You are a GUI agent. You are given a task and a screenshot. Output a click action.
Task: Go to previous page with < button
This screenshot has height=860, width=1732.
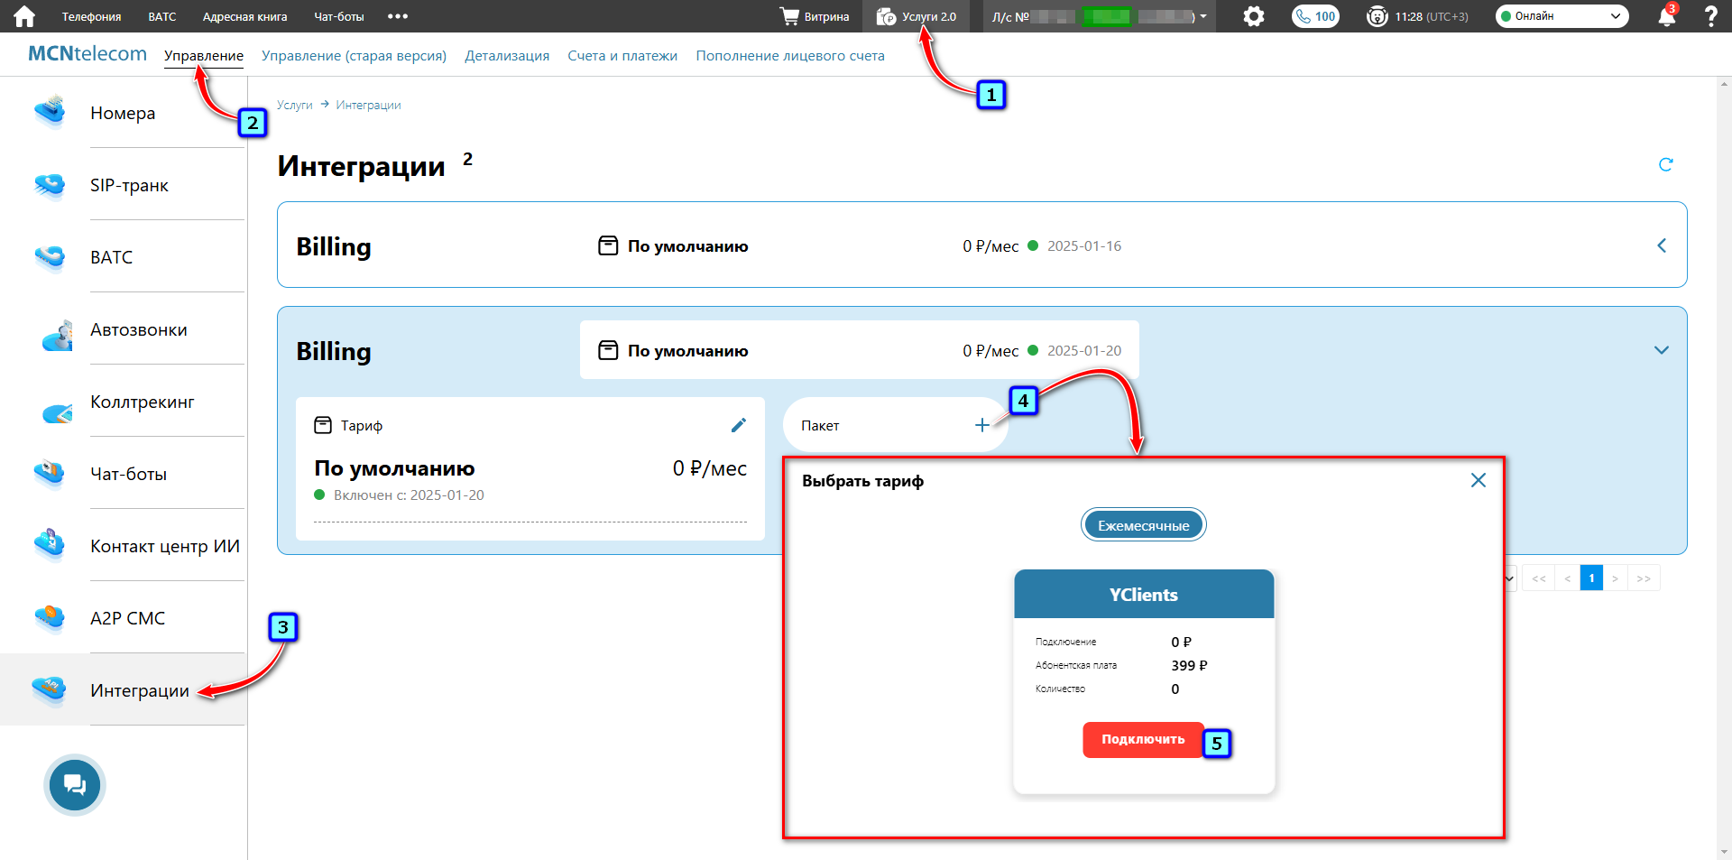1568,578
